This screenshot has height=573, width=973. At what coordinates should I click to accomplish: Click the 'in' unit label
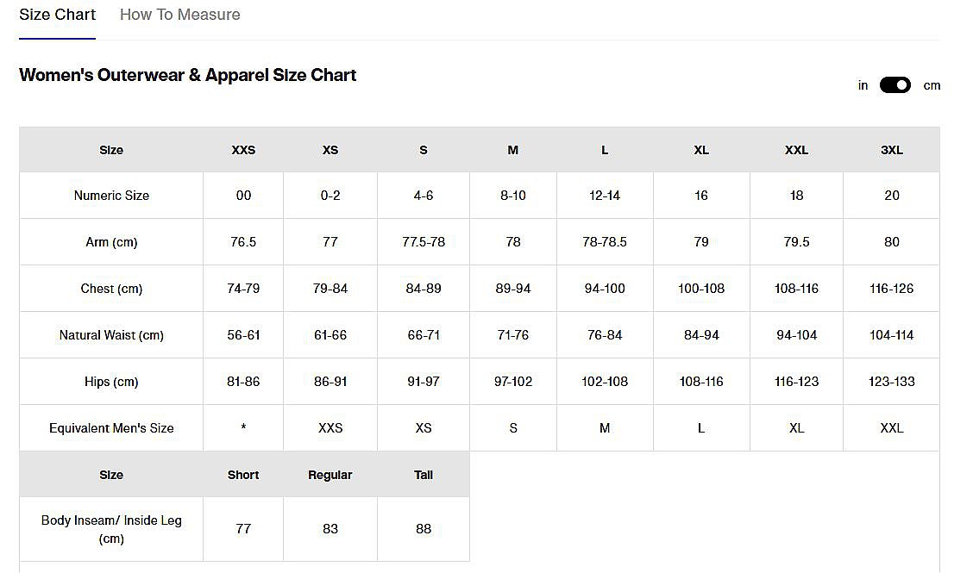click(863, 85)
